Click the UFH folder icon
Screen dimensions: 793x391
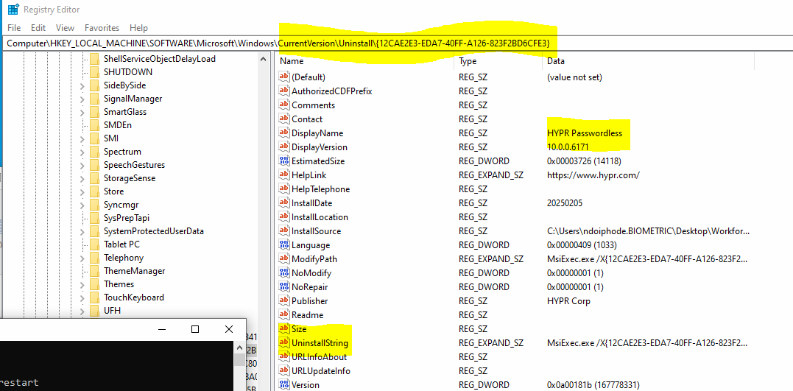tap(94, 310)
